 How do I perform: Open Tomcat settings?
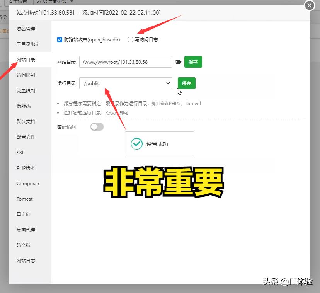coord(25,199)
